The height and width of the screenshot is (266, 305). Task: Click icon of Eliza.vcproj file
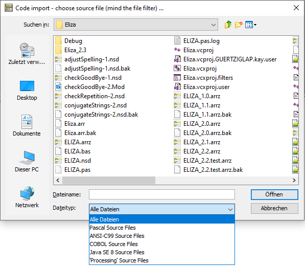(177, 50)
